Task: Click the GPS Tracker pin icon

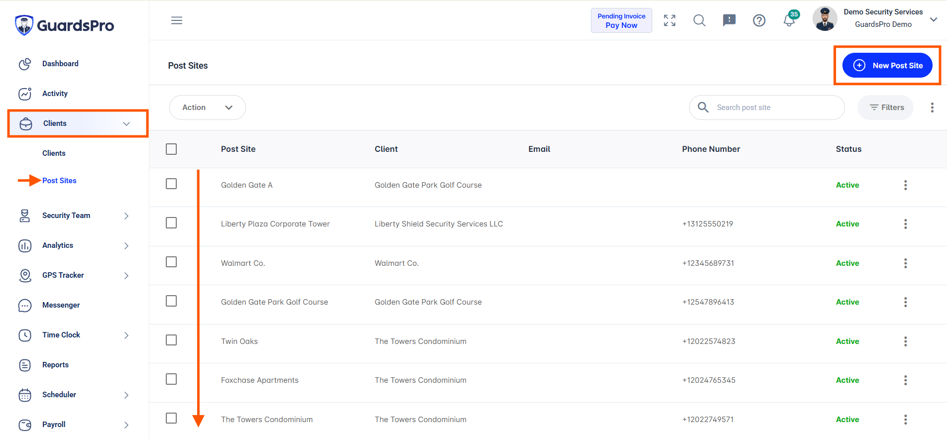Action: (25, 275)
